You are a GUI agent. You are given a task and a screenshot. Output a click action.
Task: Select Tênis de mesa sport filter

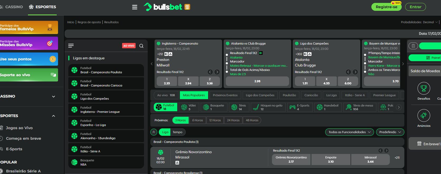pos(360,107)
